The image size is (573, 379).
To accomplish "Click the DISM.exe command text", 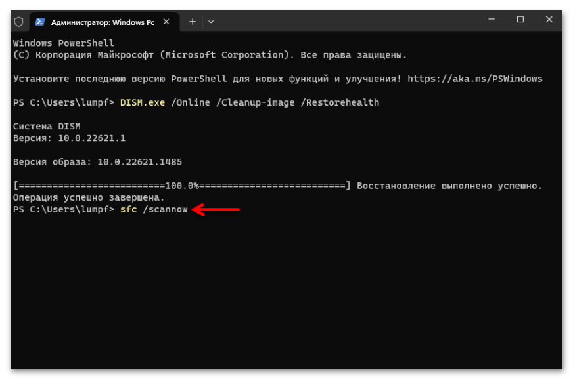I will [143, 102].
